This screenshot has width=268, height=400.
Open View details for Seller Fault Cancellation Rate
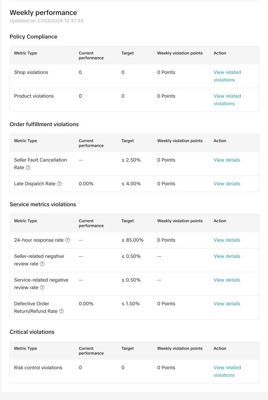(227, 160)
